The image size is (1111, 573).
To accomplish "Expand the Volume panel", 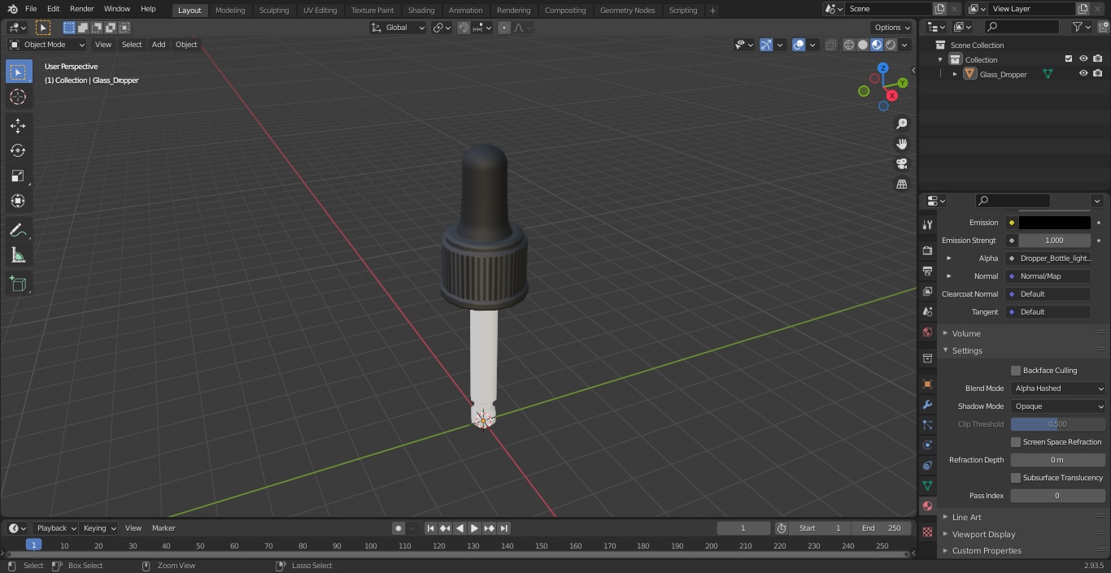I will [966, 333].
